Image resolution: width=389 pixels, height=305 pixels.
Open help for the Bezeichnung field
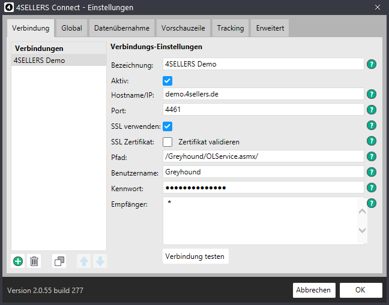point(372,64)
